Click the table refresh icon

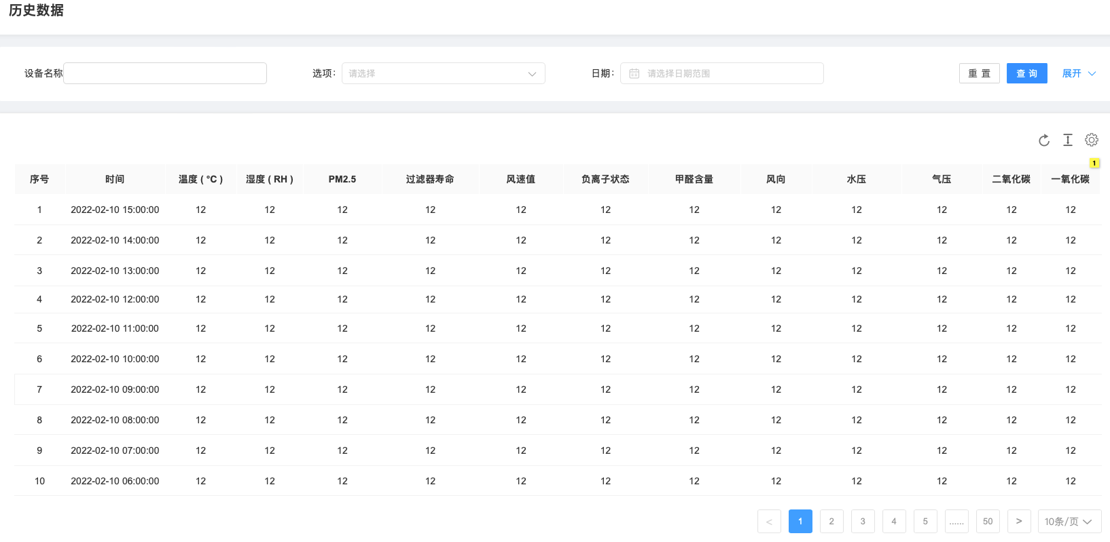tap(1044, 140)
